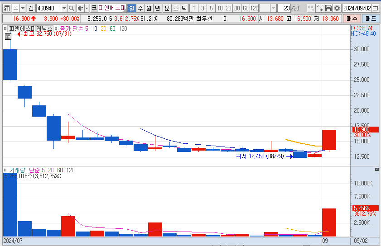
Task: Open the 주 market type dropdown arrow
Action: (x=23, y=9)
